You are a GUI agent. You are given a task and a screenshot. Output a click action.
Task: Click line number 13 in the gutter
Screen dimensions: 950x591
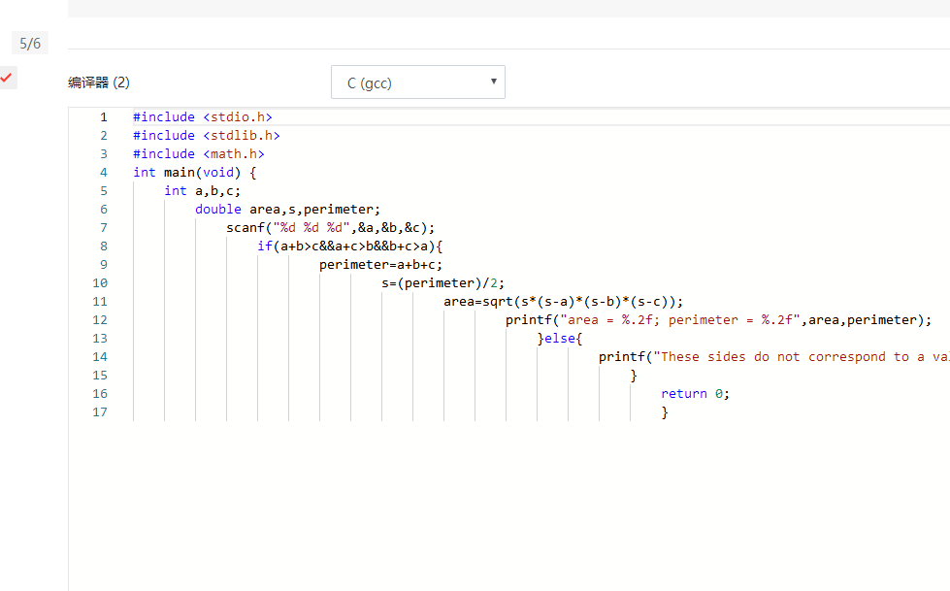(100, 339)
